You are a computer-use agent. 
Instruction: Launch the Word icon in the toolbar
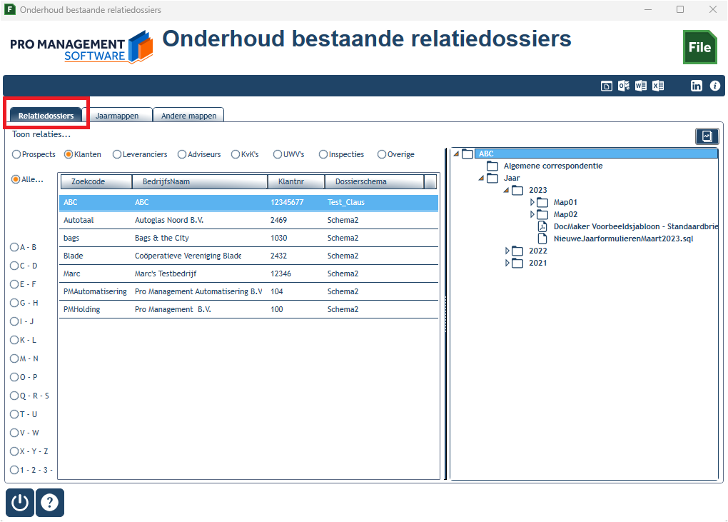(x=641, y=86)
